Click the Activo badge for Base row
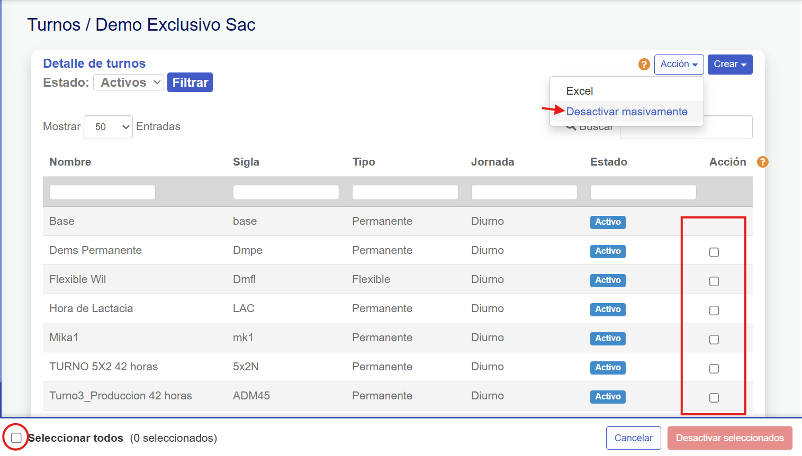 [607, 222]
